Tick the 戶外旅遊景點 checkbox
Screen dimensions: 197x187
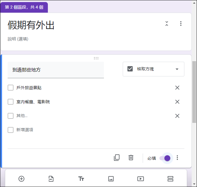point(11,88)
